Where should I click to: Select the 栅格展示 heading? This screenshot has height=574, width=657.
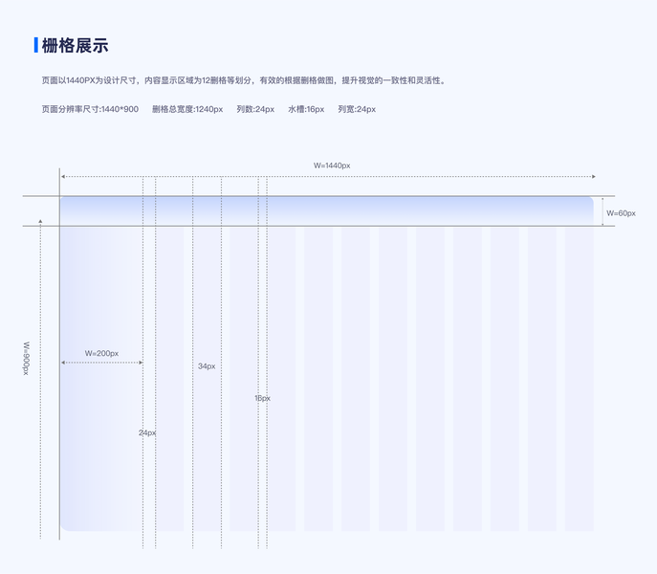click(75, 45)
